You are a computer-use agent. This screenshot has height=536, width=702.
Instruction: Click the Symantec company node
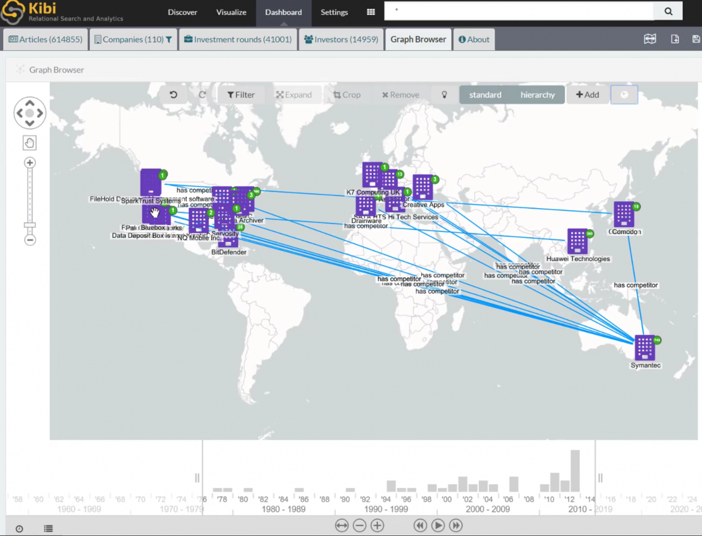click(x=645, y=348)
